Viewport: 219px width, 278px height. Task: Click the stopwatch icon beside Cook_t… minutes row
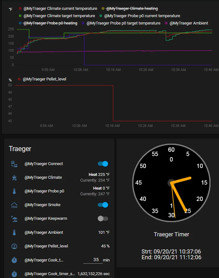click(x=14, y=260)
